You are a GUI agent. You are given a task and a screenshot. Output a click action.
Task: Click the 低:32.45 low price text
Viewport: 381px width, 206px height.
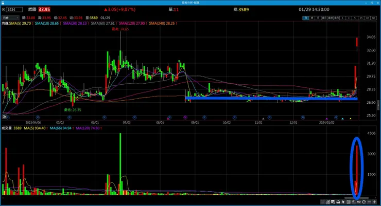coord(60,18)
